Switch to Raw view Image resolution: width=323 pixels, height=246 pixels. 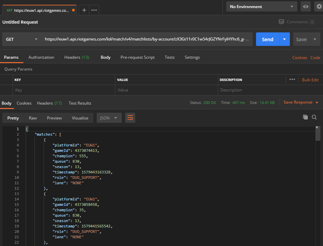33,118
